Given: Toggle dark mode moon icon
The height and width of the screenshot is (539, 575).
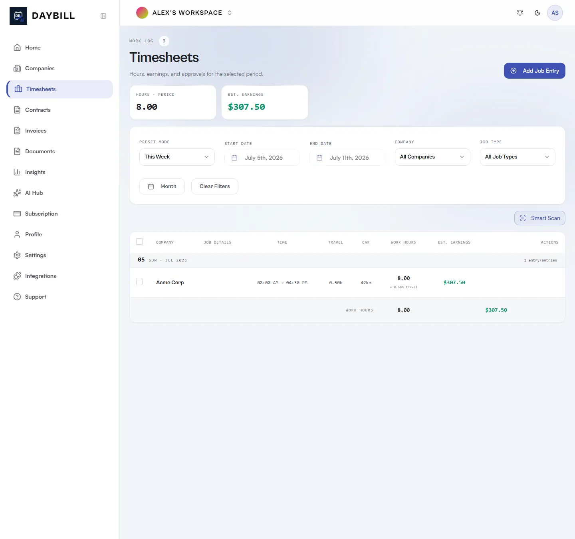Looking at the screenshot, I should coord(537,13).
